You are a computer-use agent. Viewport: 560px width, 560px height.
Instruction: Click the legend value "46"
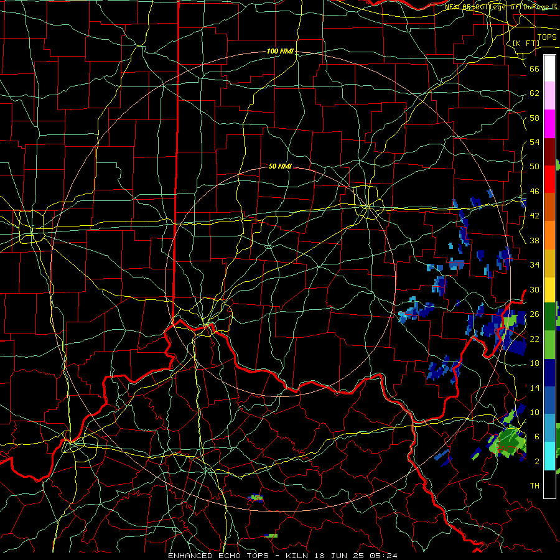[x=534, y=192]
